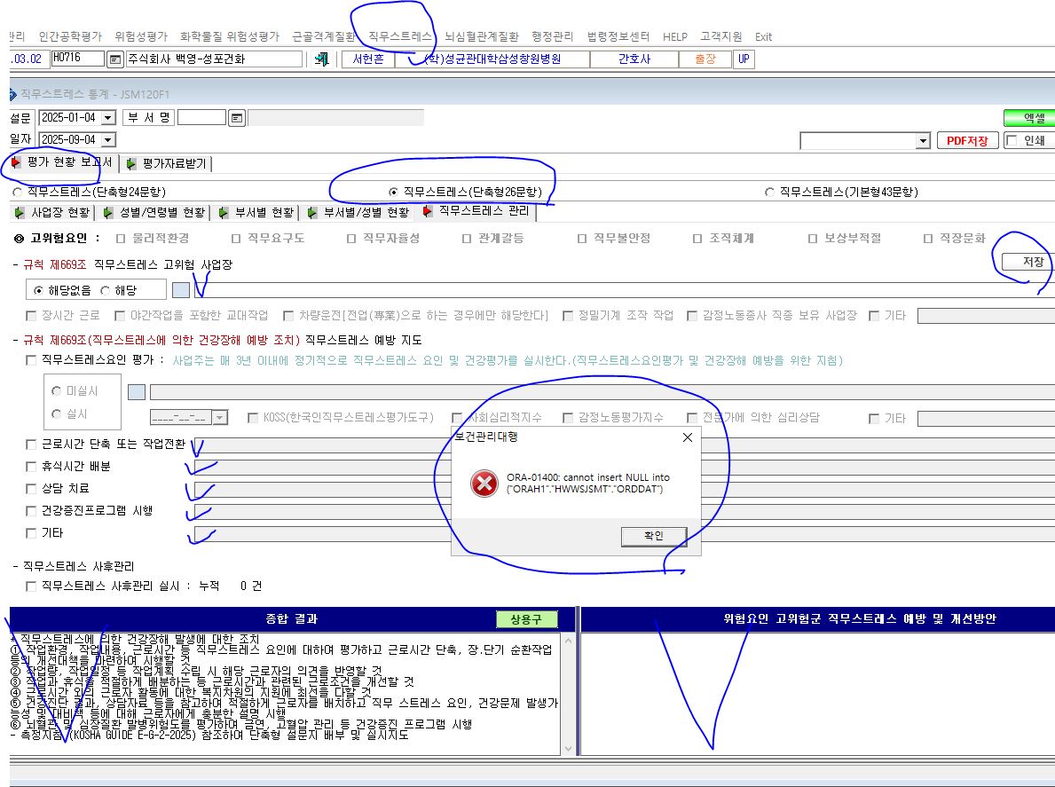Click green flag icon on 부서별 현황
Image resolution: width=1055 pixels, height=787 pixels.
224,213
